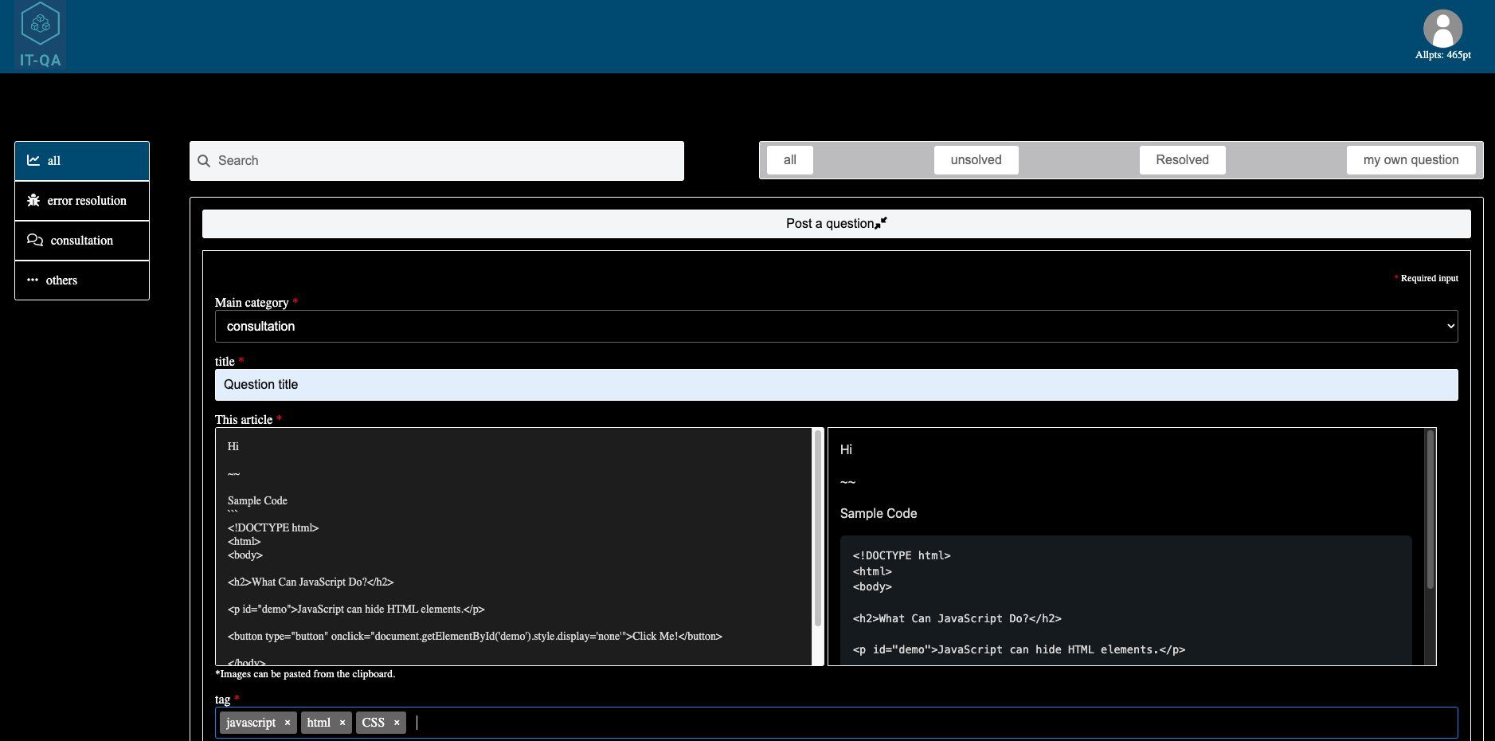The height and width of the screenshot is (741, 1495).
Task: Click the ellipsis icon beside others
Action: pos(33,280)
